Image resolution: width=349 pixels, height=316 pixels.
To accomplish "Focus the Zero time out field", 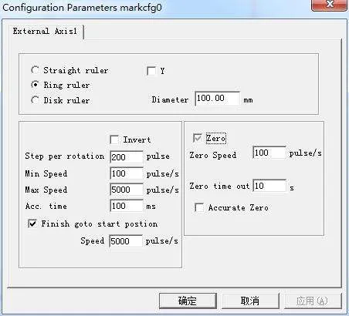I will [x=269, y=186].
